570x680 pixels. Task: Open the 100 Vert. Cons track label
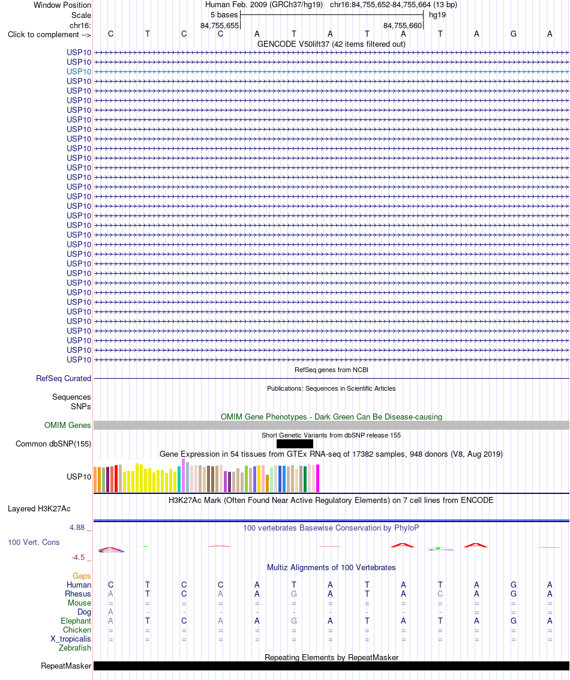[34, 542]
